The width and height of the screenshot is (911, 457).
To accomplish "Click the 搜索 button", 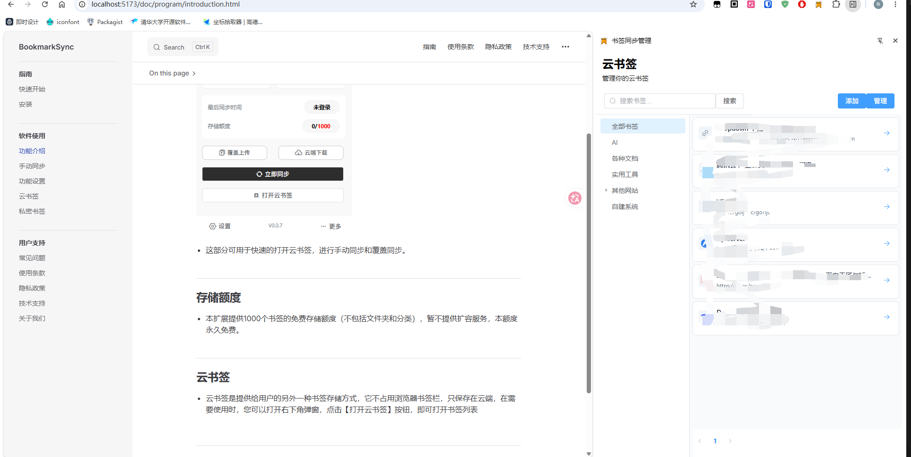I will coord(730,101).
